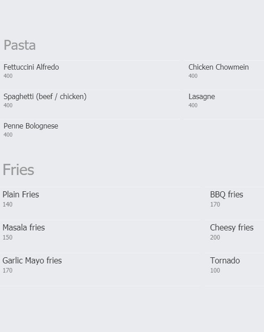264x332 pixels.
Task: Click the Pasta section heading
Action: [x=19, y=45]
